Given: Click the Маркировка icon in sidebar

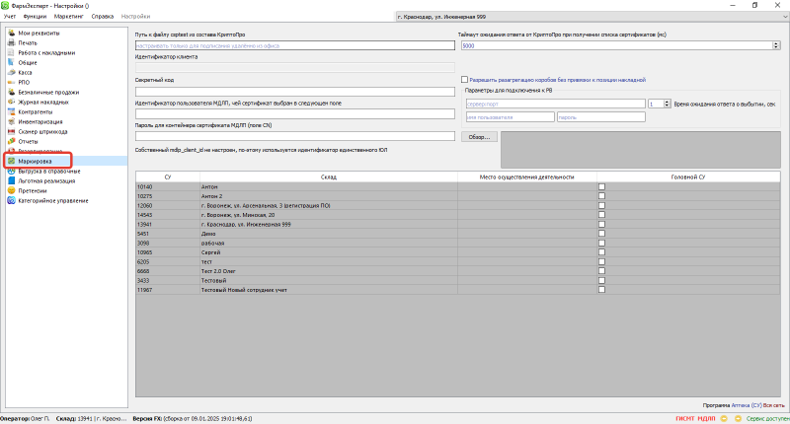Looking at the screenshot, I should [x=11, y=160].
